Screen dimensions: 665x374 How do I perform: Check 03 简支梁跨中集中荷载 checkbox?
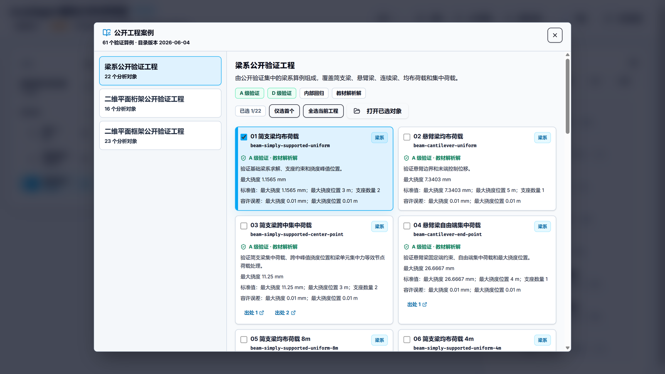click(244, 226)
